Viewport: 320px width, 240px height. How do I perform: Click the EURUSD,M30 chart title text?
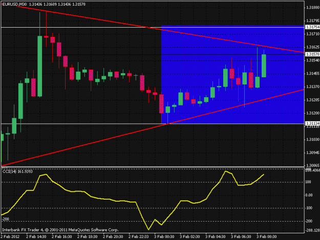point(14,4)
